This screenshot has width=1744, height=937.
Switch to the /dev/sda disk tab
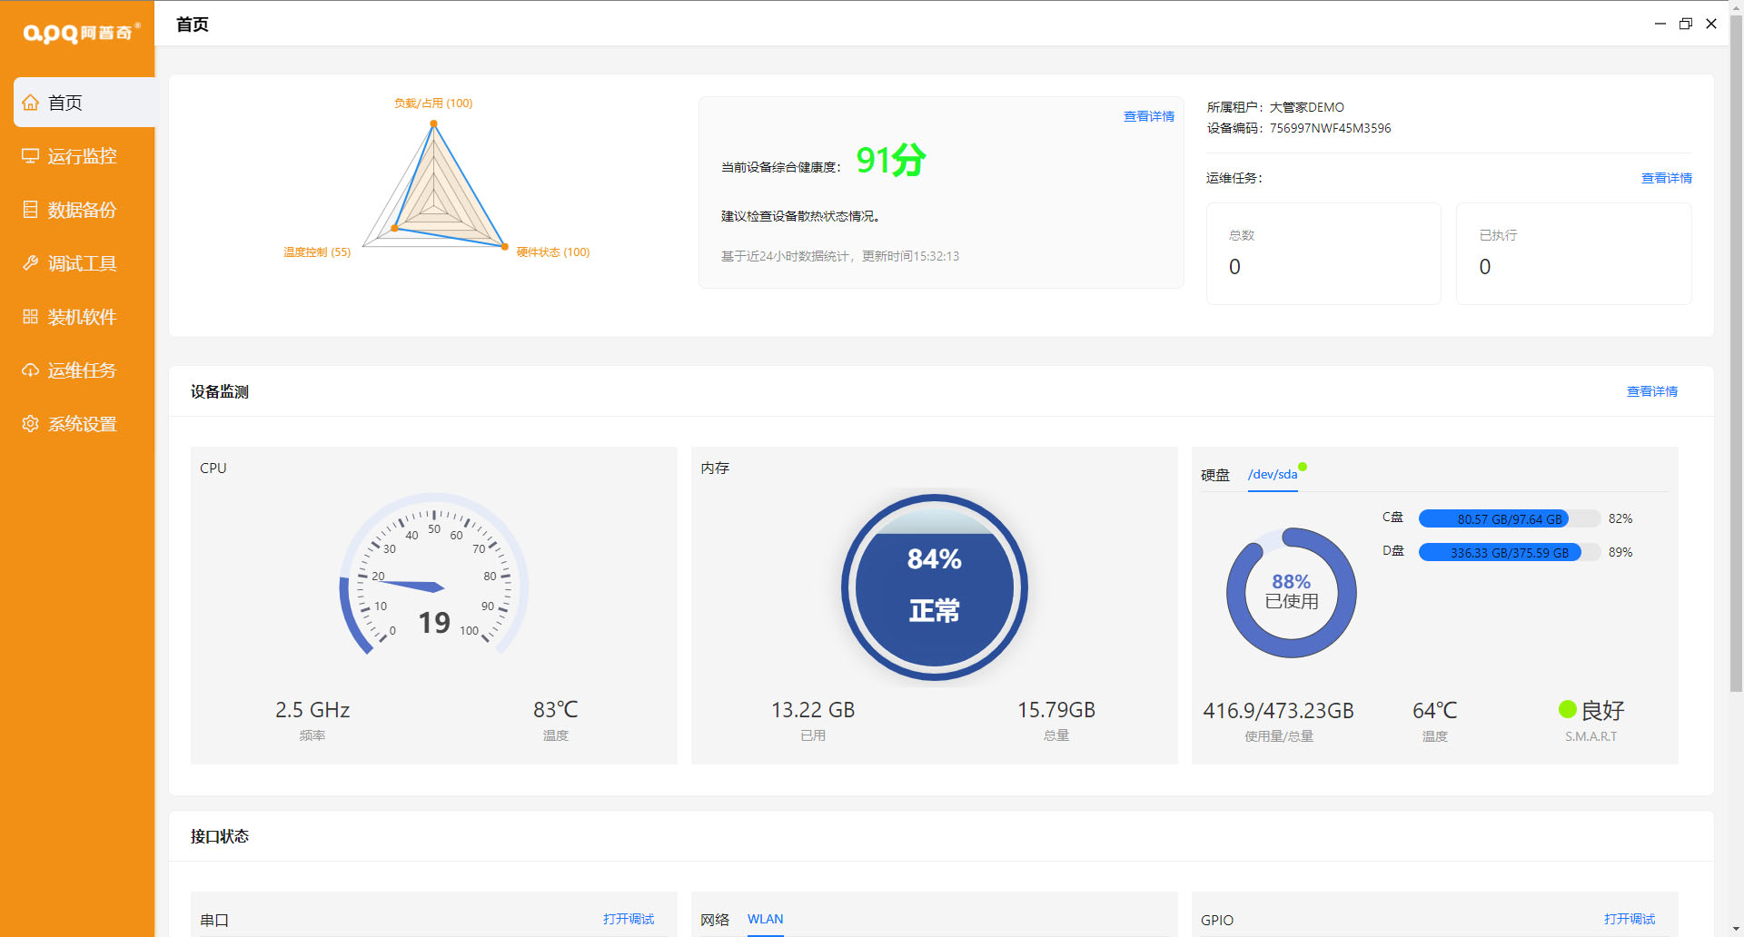1272,475
